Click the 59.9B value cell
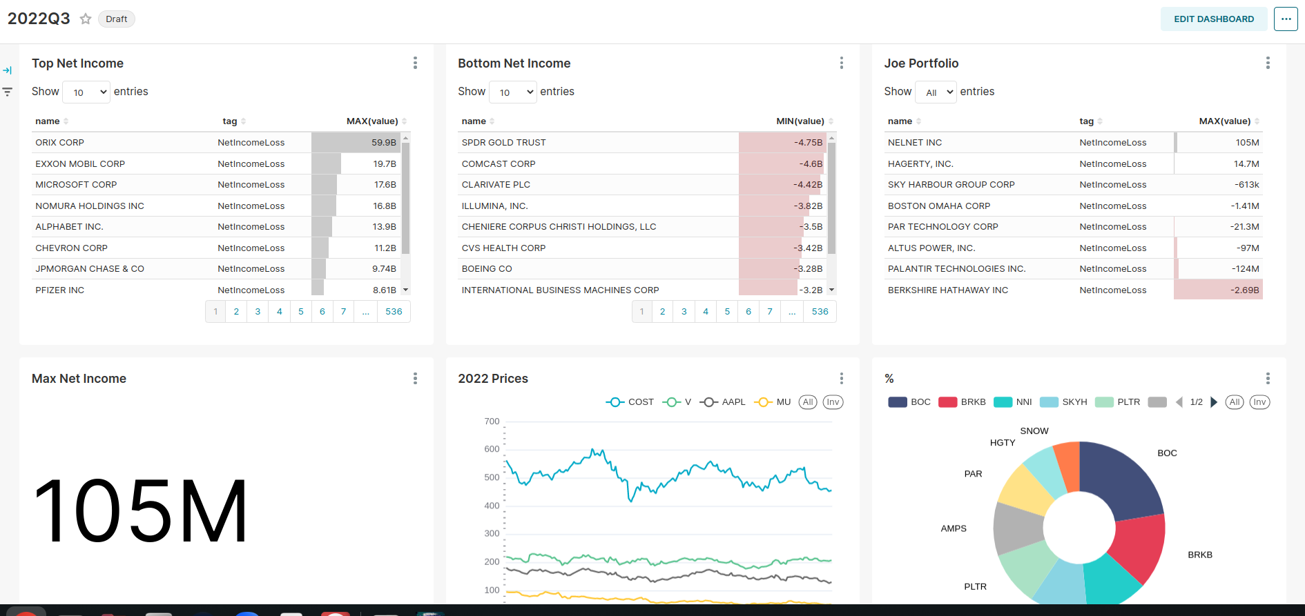 tap(356, 143)
